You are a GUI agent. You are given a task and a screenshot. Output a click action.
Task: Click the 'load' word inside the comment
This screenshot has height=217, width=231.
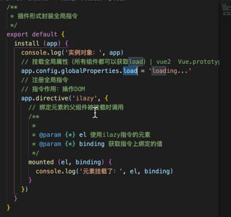click(x=136, y=62)
